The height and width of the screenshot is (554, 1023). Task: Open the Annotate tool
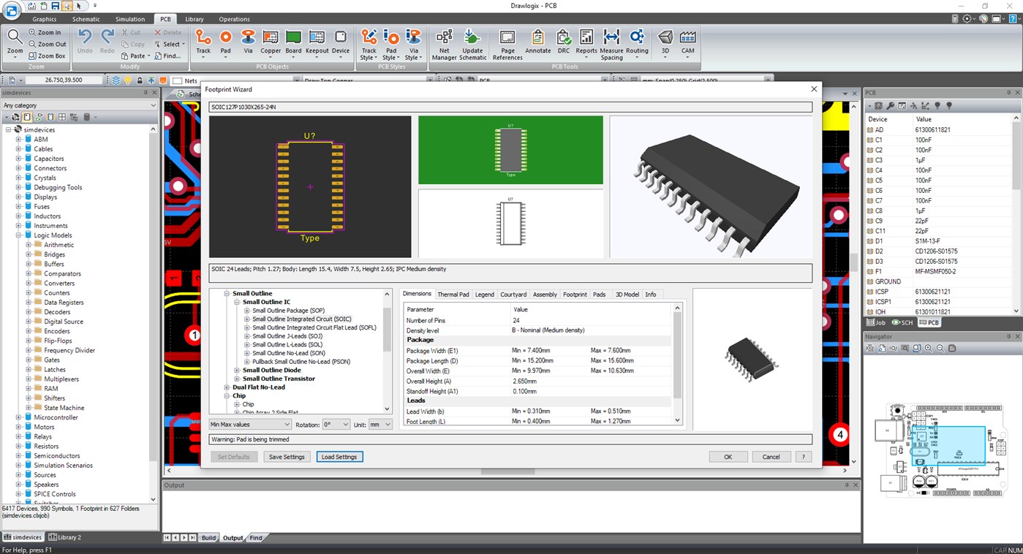(x=537, y=42)
